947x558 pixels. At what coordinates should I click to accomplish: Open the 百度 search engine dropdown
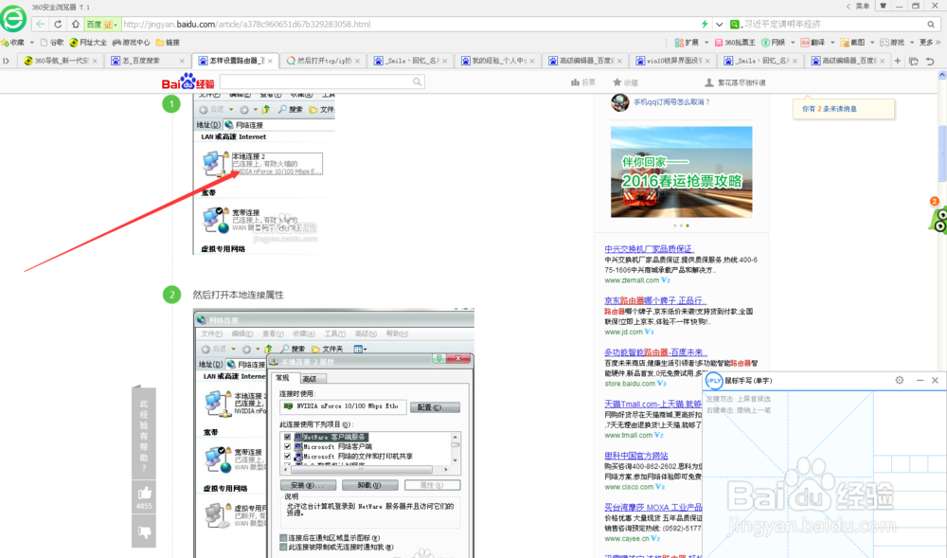114,23
